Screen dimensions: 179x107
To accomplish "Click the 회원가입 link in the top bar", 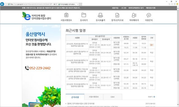I will click(115, 8).
